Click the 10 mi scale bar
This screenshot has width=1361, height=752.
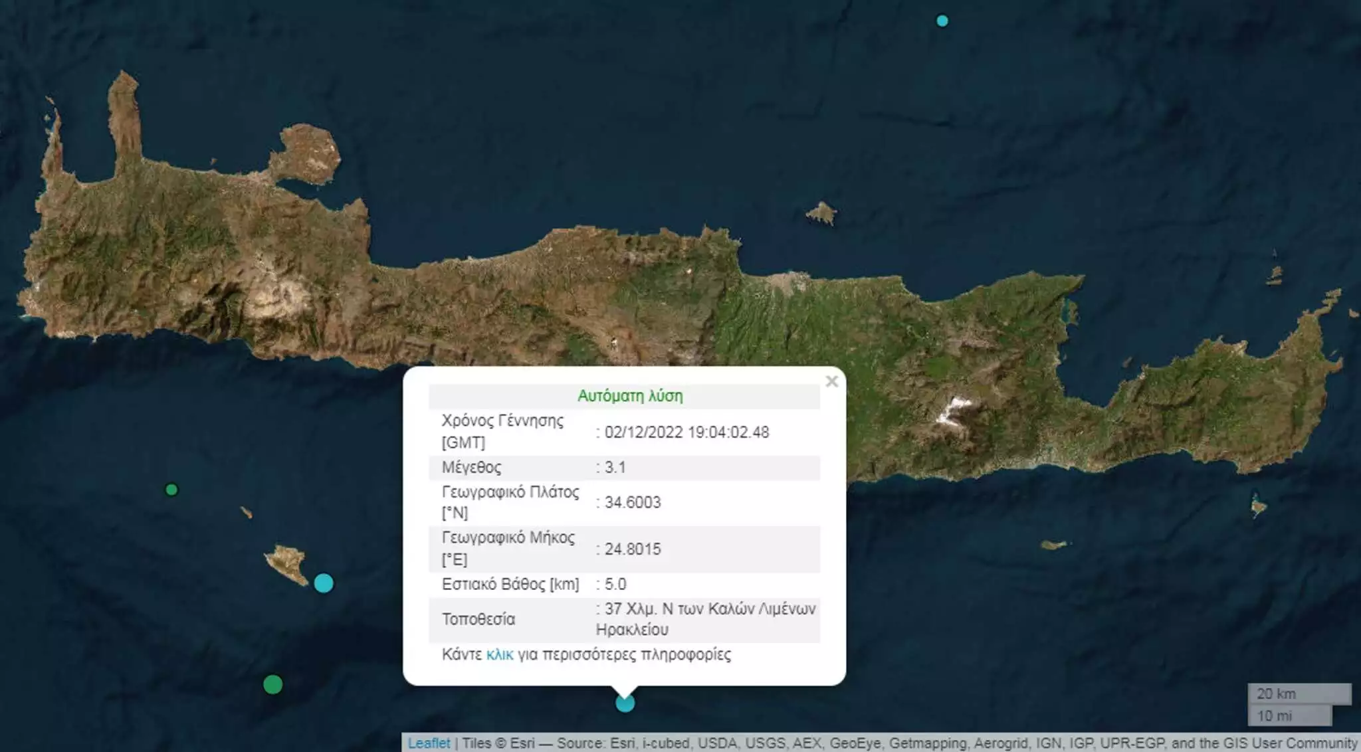click(x=1289, y=715)
